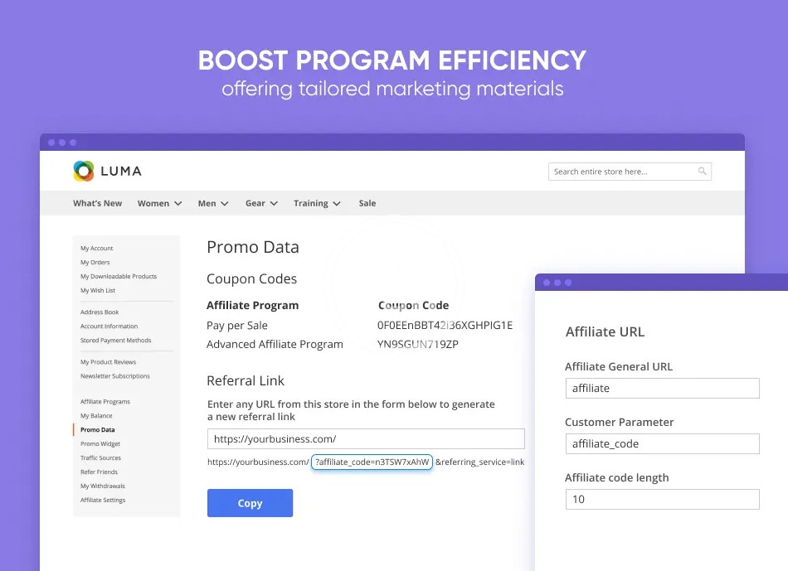Viewport: 788px width, 571px height.
Task: Open the What's New menu item
Action: [97, 203]
